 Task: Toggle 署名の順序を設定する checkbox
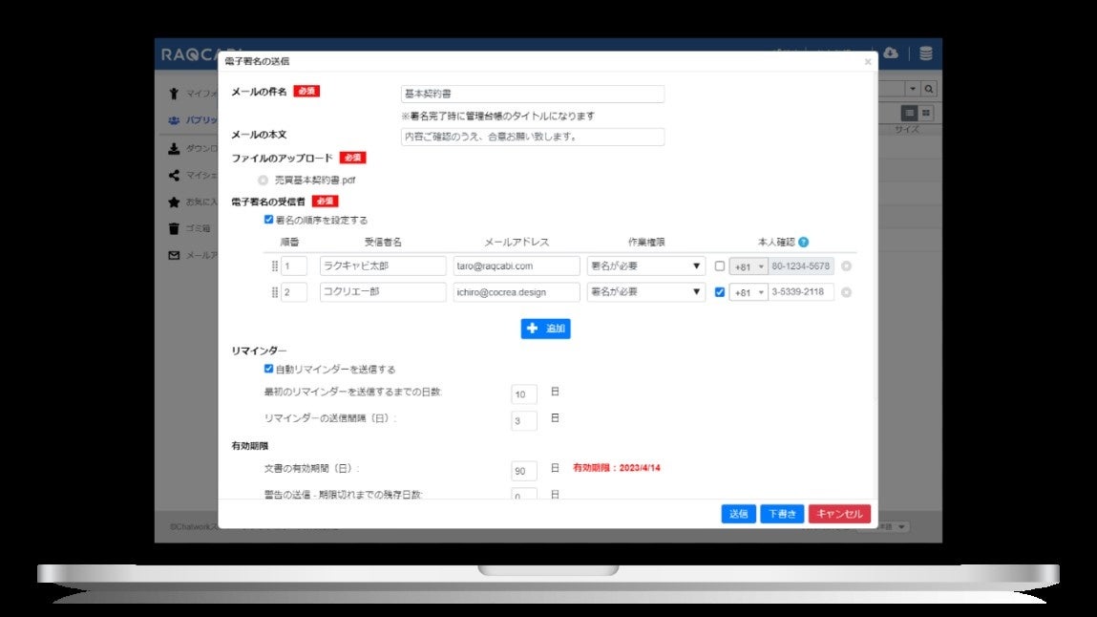[x=268, y=220]
